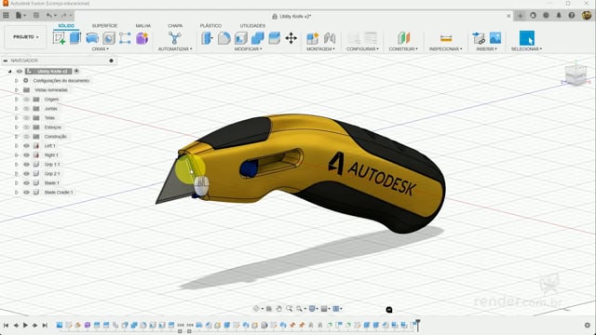Open the notifications bell icon

[559, 16]
